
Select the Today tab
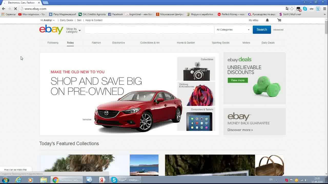(x=70, y=43)
